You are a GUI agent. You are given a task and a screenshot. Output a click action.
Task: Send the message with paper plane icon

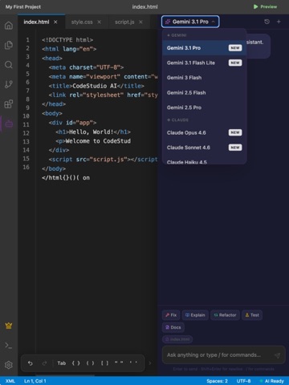pyautogui.click(x=277, y=355)
